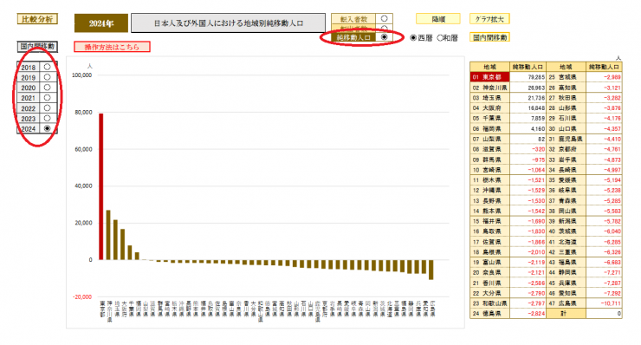Click the 降順 sort button

tap(437, 19)
